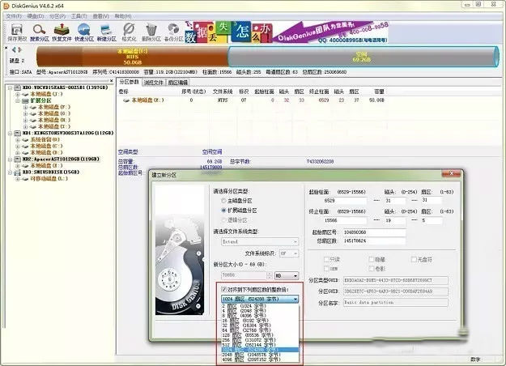Collapse the 扩展分区 tree node
The width and height of the screenshot is (506, 366).
18,100
